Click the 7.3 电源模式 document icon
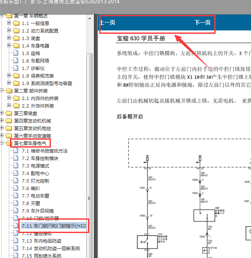This screenshot has width=251, height=258. 16,166
